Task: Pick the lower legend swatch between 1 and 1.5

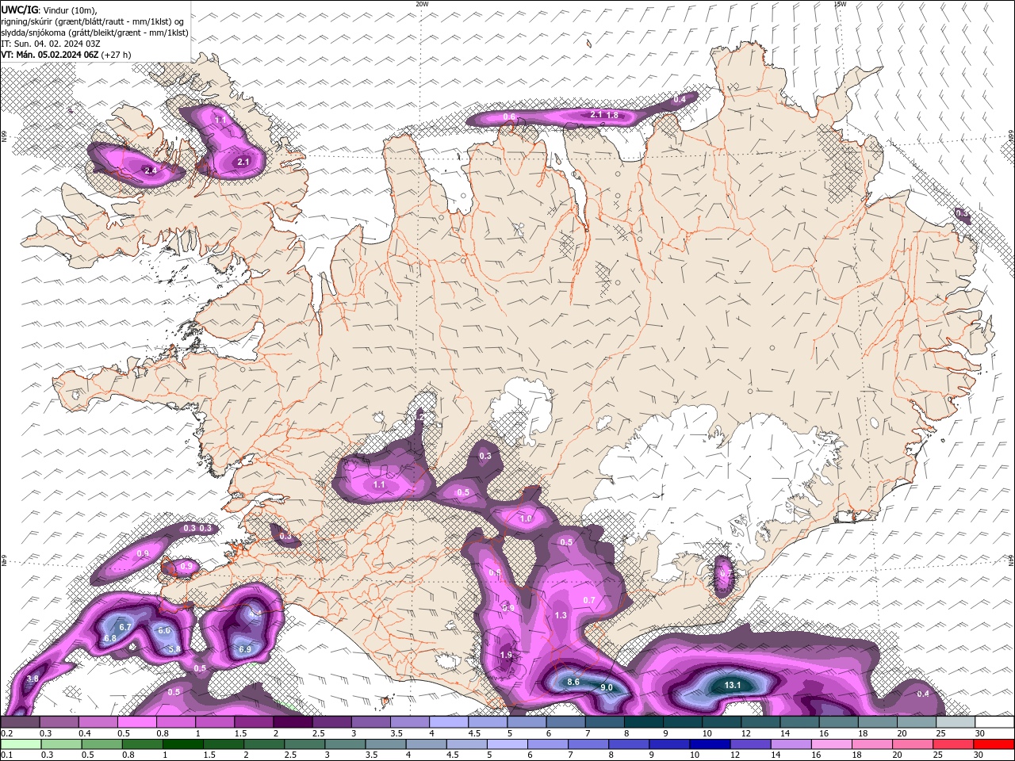Action: coord(183,744)
